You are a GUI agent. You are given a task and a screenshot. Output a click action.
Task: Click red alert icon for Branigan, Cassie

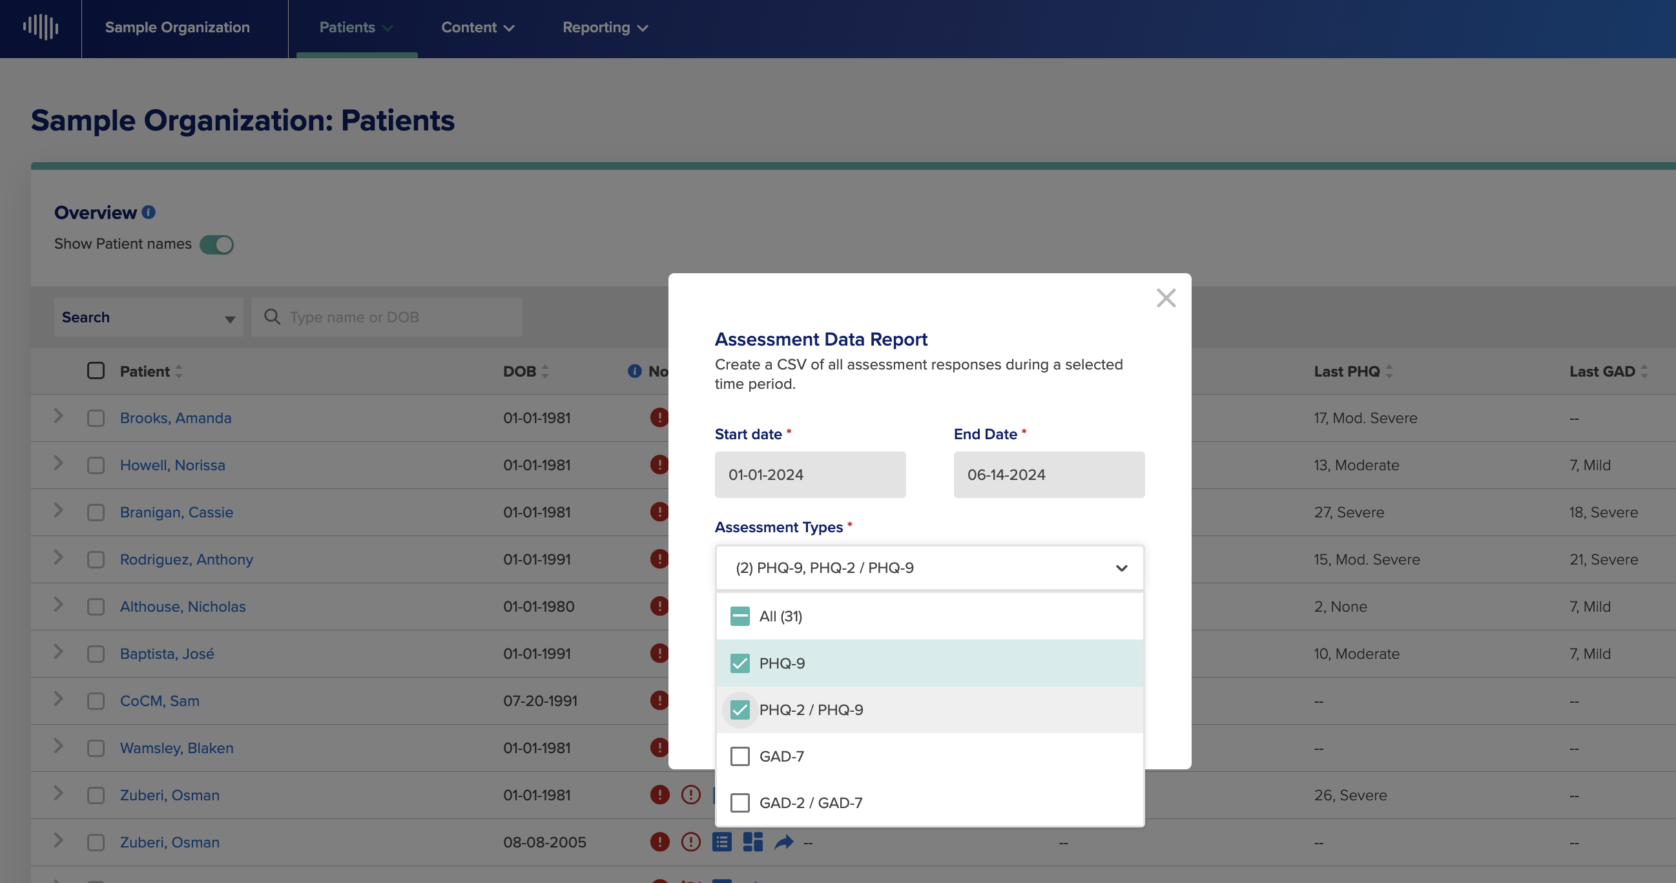point(659,512)
